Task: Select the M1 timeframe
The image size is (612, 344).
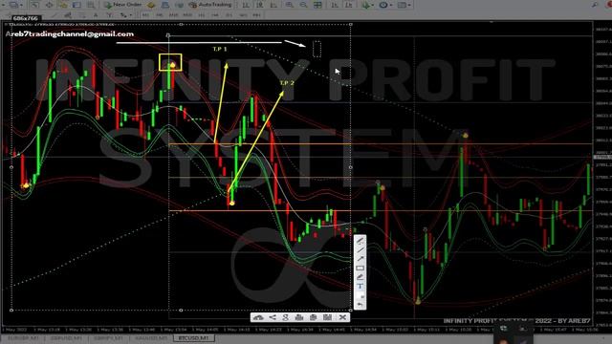Action: (x=145, y=15)
